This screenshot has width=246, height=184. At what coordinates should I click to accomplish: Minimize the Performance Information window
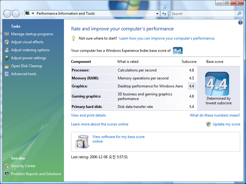[x=219, y=3]
